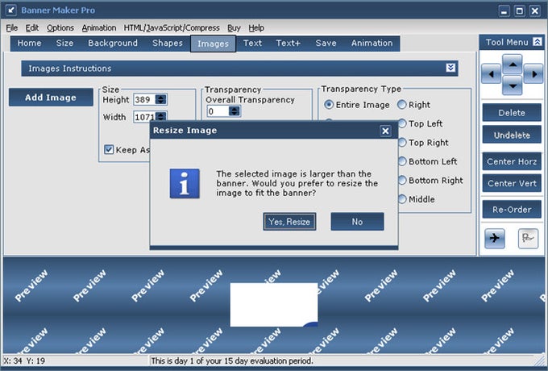
Task: Expand the Images Instructions panel
Action: [x=450, y=68]
